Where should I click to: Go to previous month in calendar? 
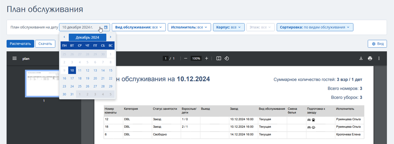pyautogui.click(x=64, y=37)
